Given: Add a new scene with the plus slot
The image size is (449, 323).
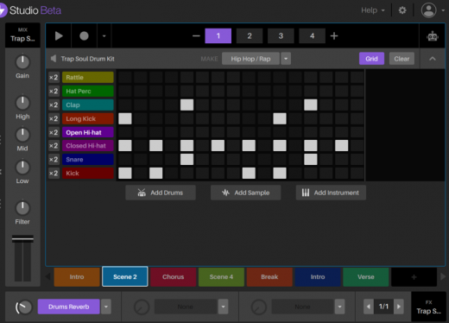Looking at the screenshot, I should pos(414,277).
